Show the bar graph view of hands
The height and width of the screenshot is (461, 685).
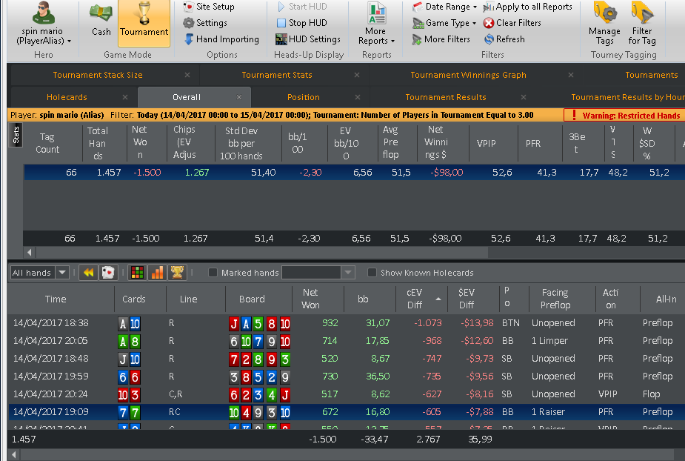coord(157,273)
